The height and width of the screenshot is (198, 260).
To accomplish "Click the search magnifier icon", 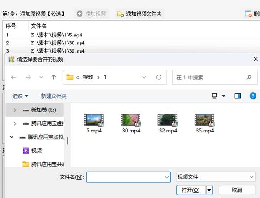I will [x=249, y=77].
